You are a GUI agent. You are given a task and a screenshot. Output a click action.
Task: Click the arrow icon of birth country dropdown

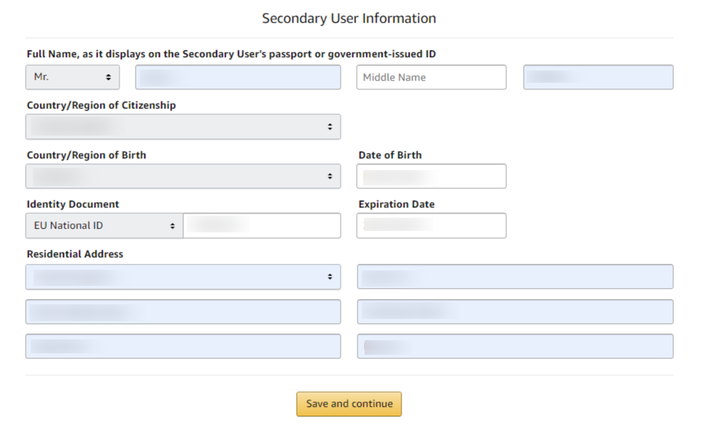tap(330, 176)
